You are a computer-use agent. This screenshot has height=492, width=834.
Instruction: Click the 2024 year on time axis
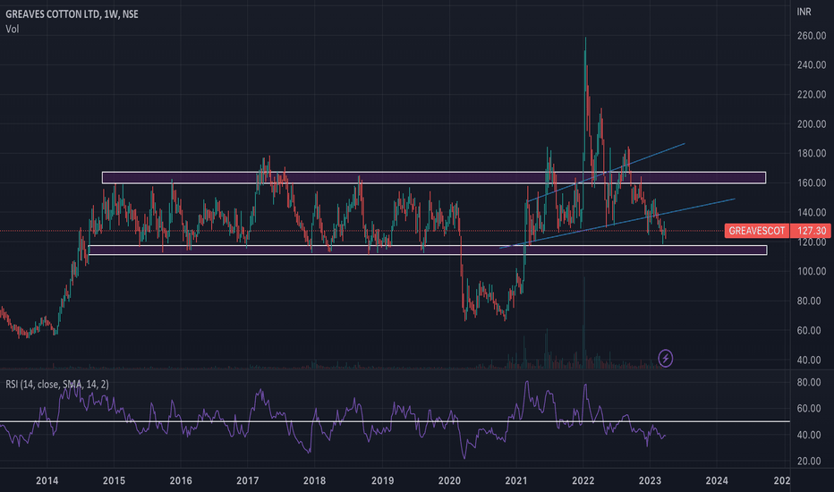(717, 481)
